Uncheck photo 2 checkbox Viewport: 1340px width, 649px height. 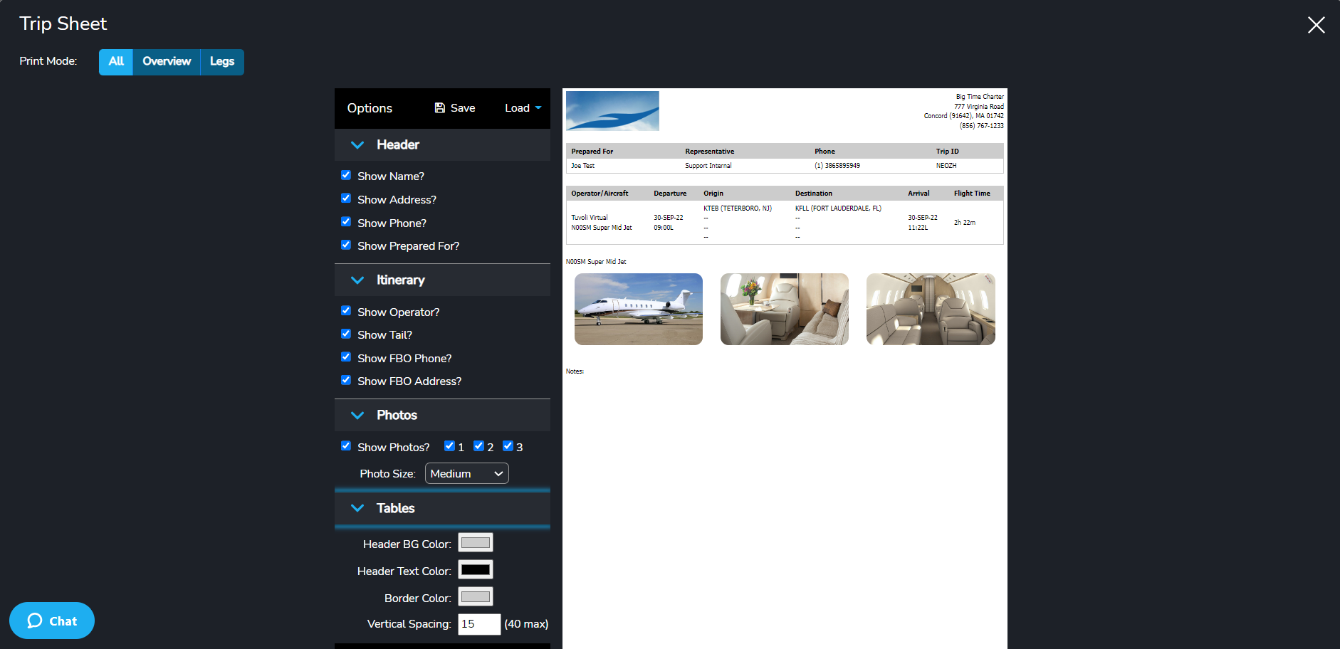(478, 445)
